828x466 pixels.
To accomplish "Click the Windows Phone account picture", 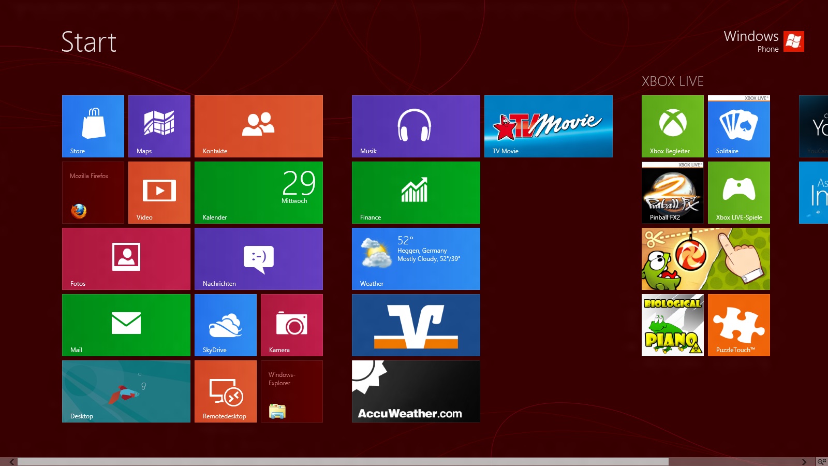I will pos(794,41).
